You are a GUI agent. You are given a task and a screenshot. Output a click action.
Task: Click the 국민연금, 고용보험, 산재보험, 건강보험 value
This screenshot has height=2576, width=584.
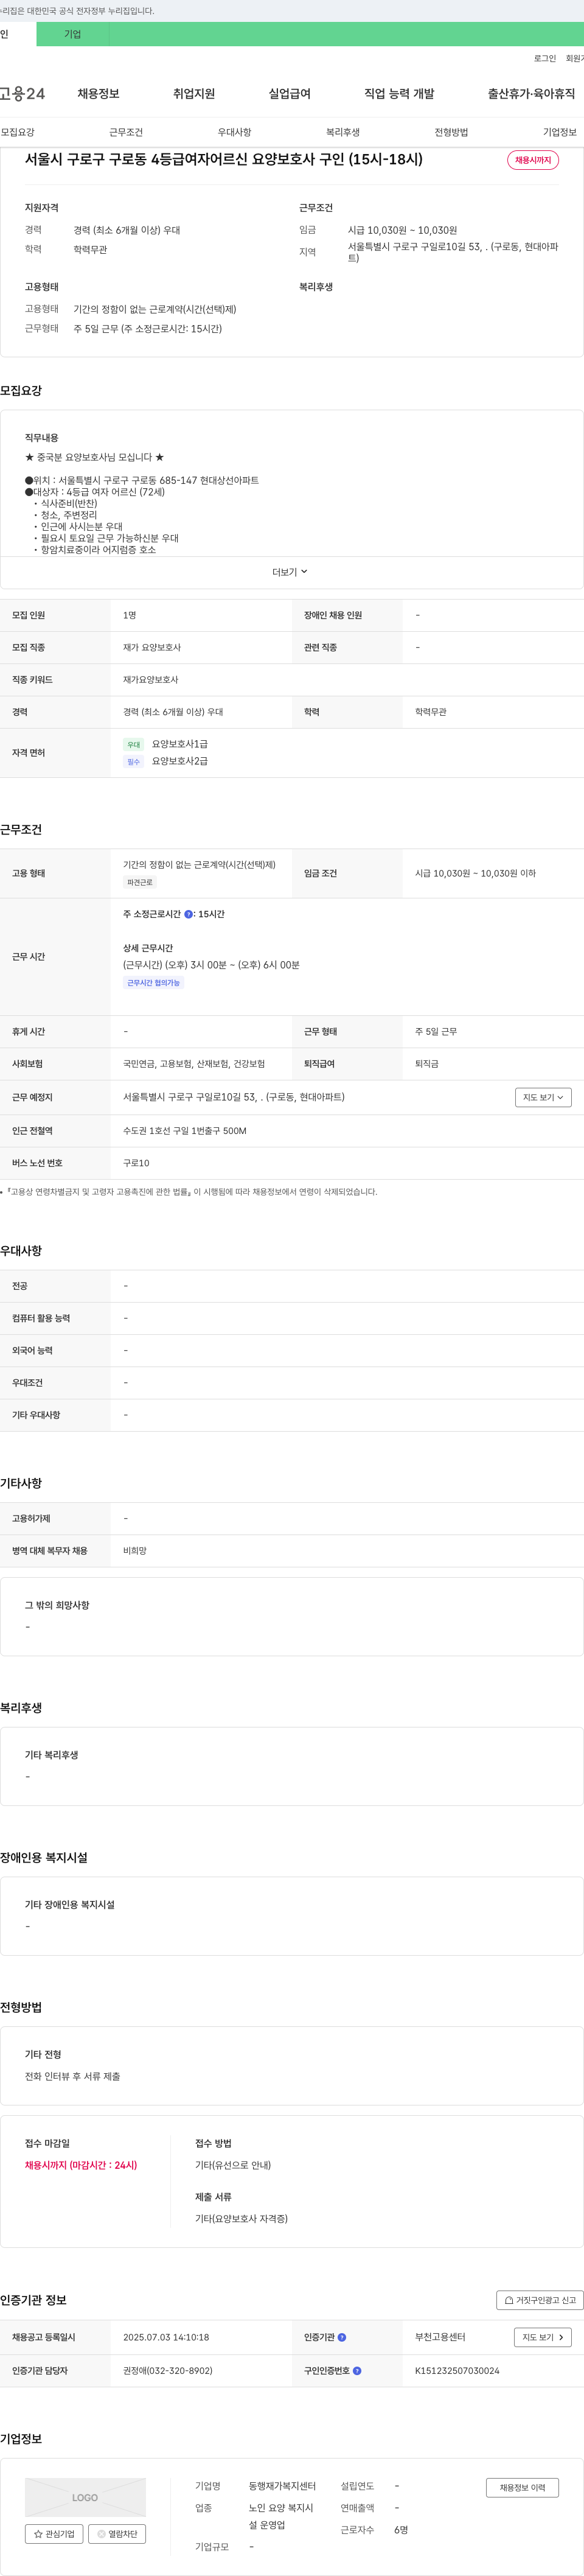[194, 1064]
